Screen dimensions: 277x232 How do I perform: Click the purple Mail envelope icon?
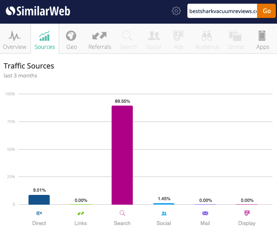pos(205,213)
